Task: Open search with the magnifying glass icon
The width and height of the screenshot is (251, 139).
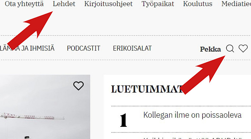Action: (x=230, y=48)
